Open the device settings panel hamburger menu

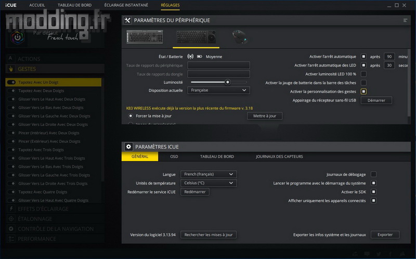[405, 20]
